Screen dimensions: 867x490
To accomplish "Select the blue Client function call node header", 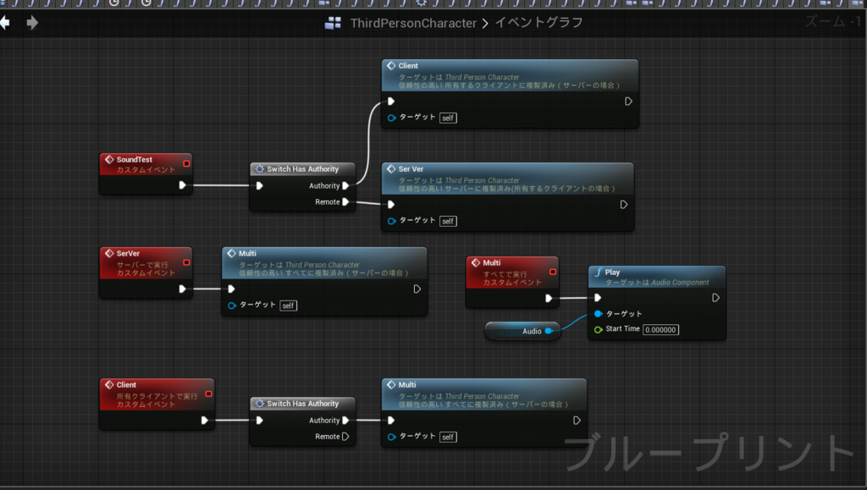I will (x=510, y=75).
